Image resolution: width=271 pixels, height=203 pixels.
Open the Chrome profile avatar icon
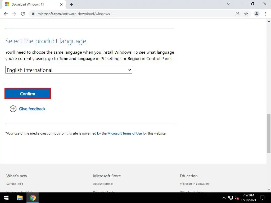[x=257, y=14]
